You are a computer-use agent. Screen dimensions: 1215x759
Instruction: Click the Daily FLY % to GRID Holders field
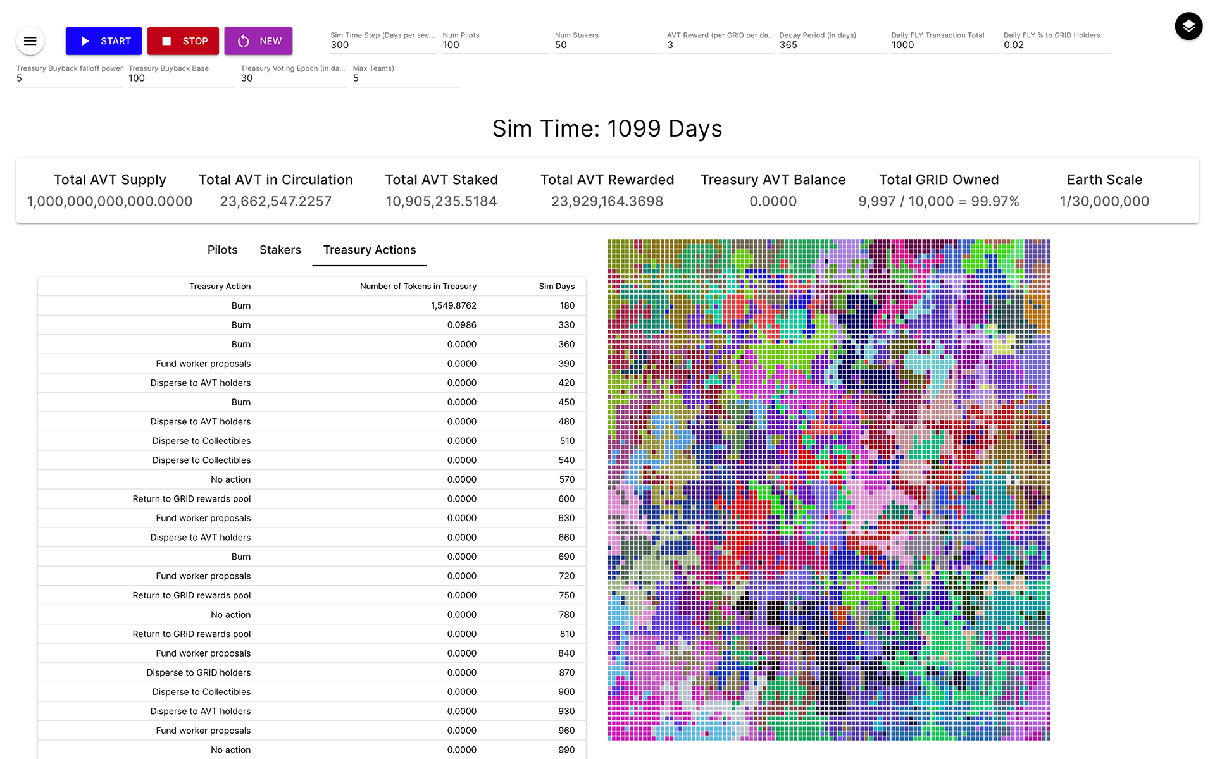click(x=1056, y=45)
